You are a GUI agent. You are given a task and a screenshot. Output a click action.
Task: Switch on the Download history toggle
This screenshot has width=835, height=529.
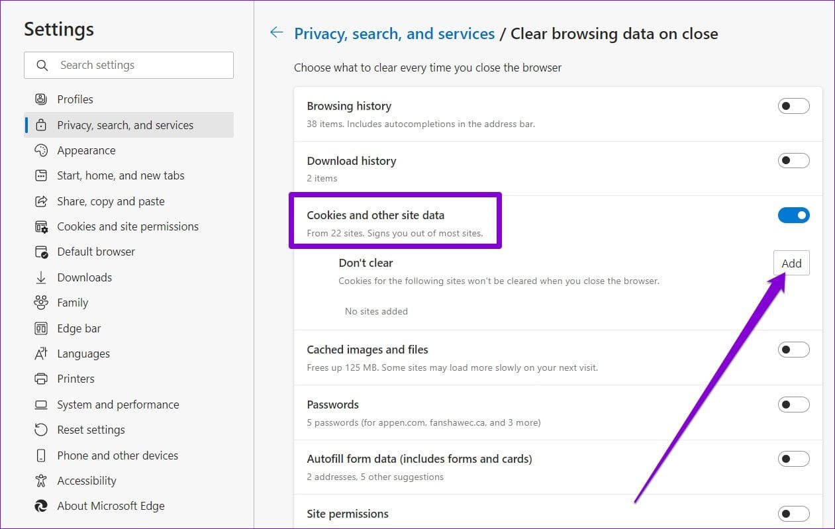pos(793,161)
